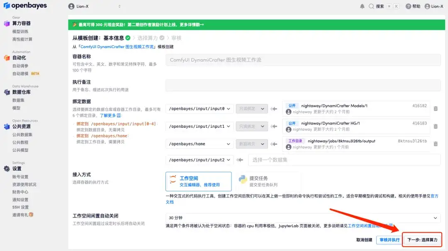Click nightaway/DynamiCrafter HG/1 dataset entry
Viewport: 448px width, 251px height.
[x=356, y=127]
